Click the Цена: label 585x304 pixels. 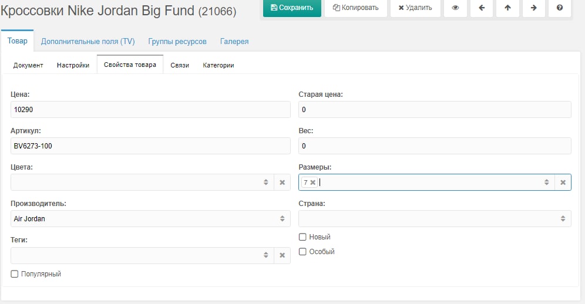point(20,94)
